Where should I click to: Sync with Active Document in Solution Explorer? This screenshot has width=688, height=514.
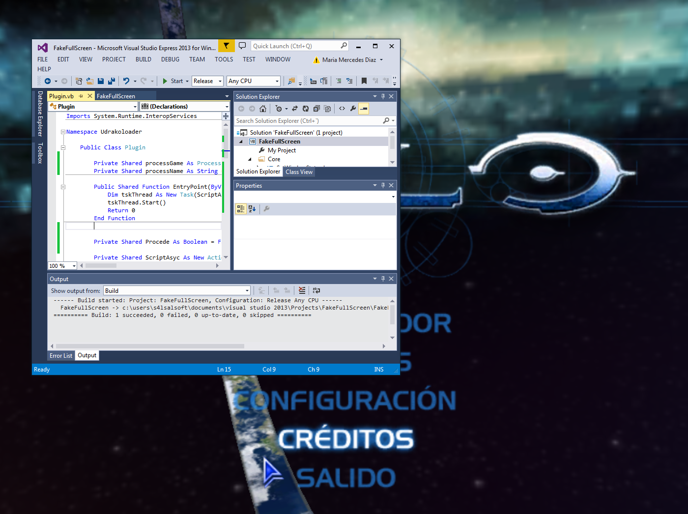[x=295, y=109]
